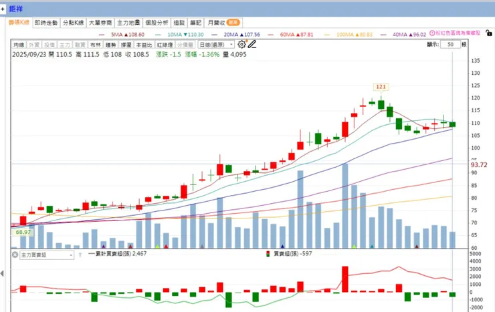Open the question mark help icon

(80, 255)
